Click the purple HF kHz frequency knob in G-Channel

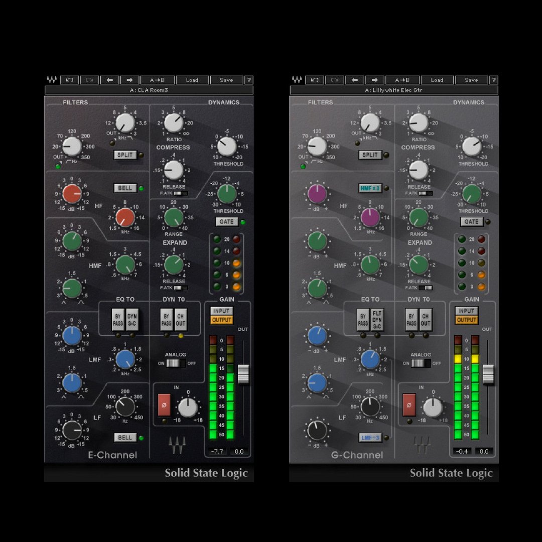(x=370, y=217)
